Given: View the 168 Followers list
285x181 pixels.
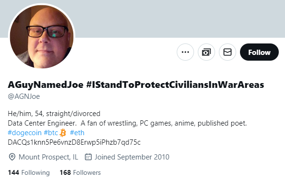Looking at the screenshot, I should pos(80,172).
